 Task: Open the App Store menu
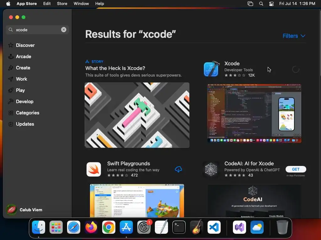[27, 3]
